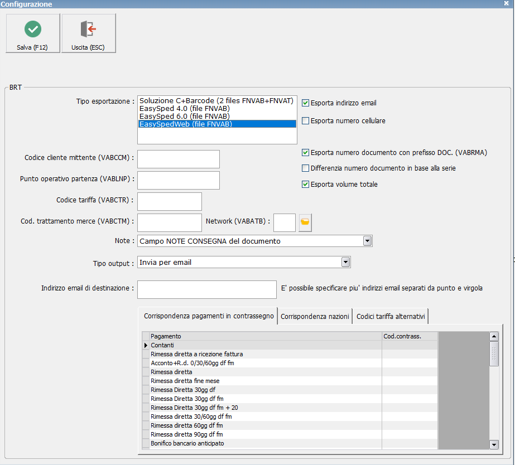515x465 pixels.
Task: Switch to Codici tariffa alternativi tab
Action: pos(391,317)
